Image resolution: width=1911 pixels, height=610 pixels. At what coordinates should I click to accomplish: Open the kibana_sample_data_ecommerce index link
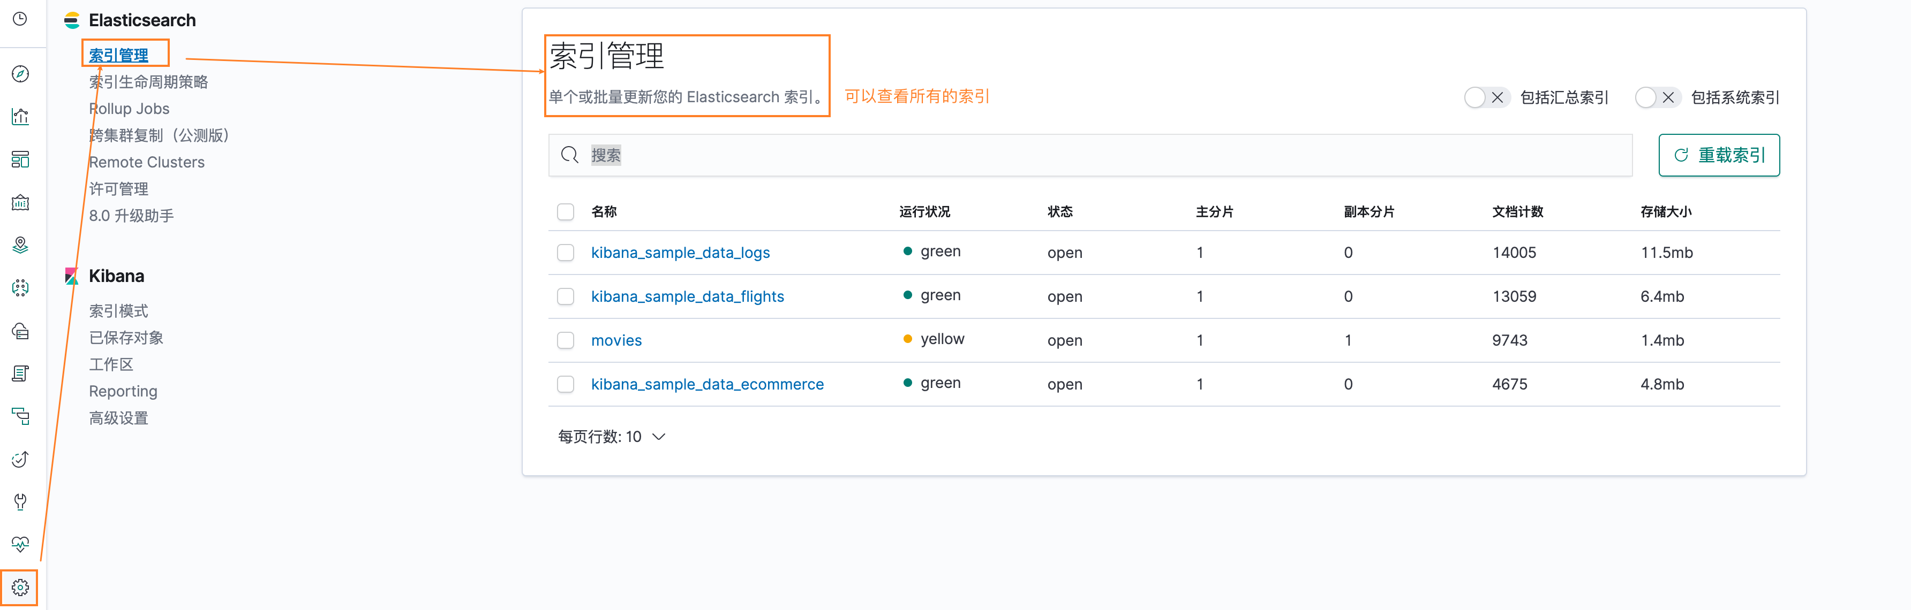708,384
